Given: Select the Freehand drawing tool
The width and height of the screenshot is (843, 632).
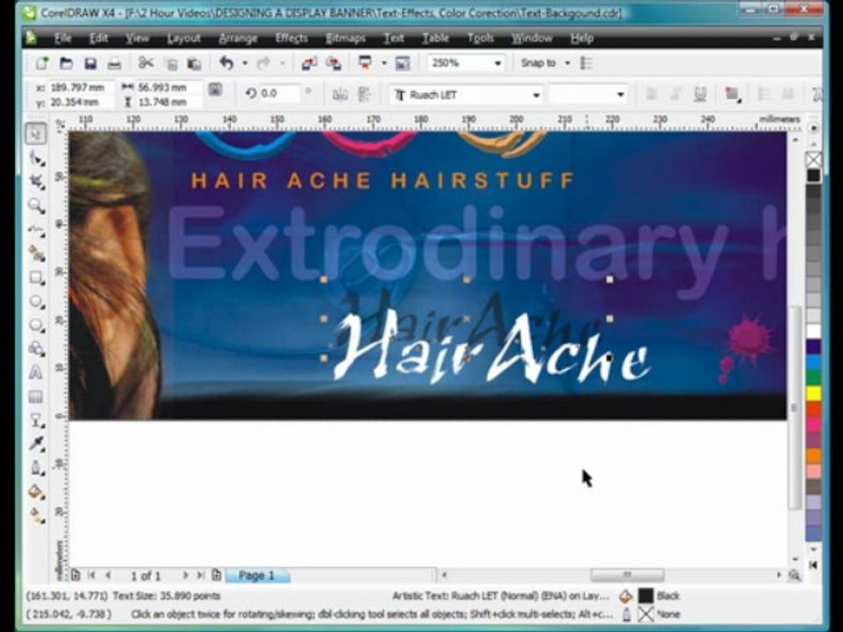Looking at the screenshot, I should coord(36,229).
